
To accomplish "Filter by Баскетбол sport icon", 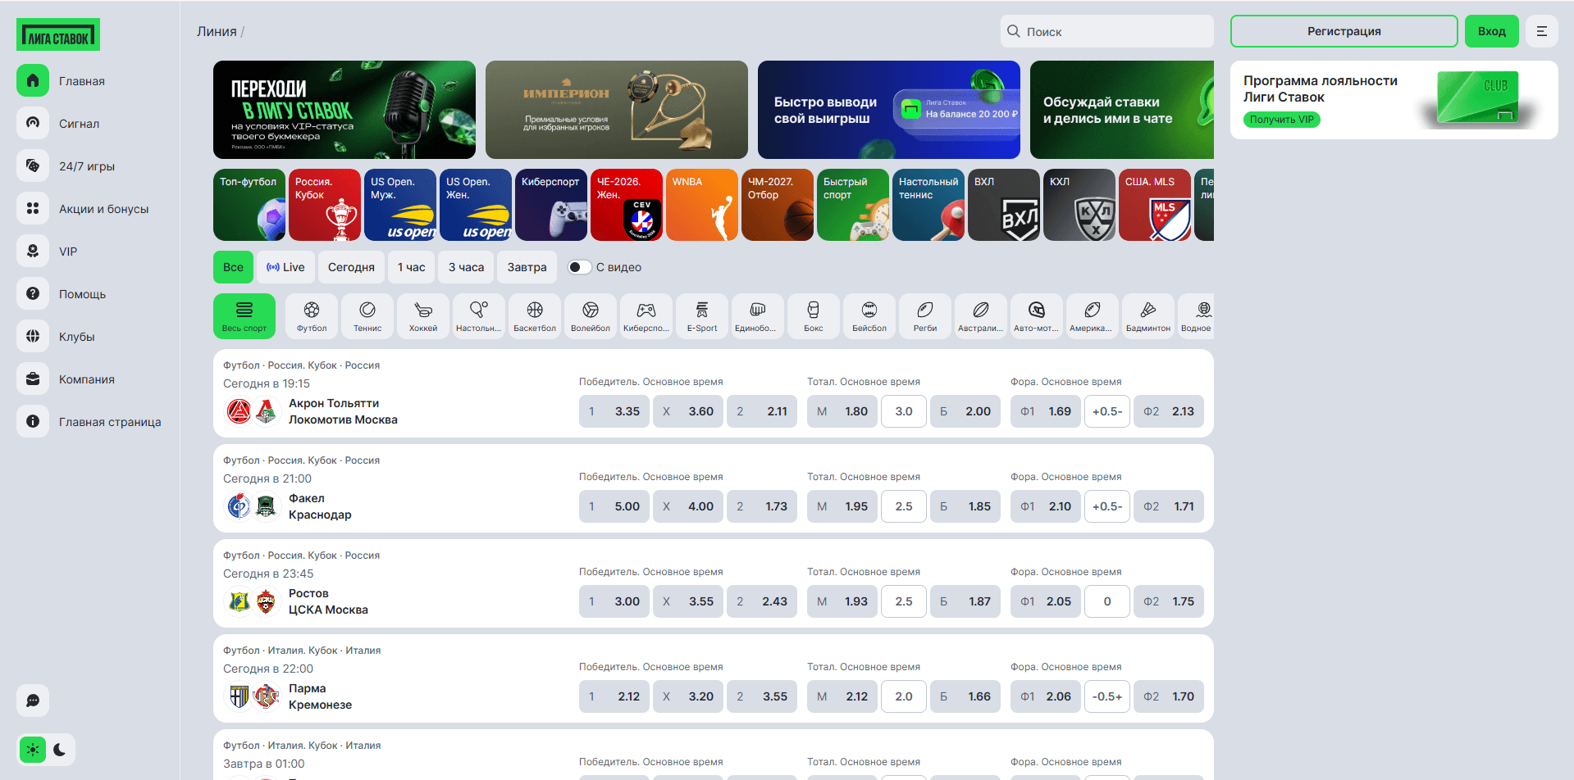I will (535, 315).
